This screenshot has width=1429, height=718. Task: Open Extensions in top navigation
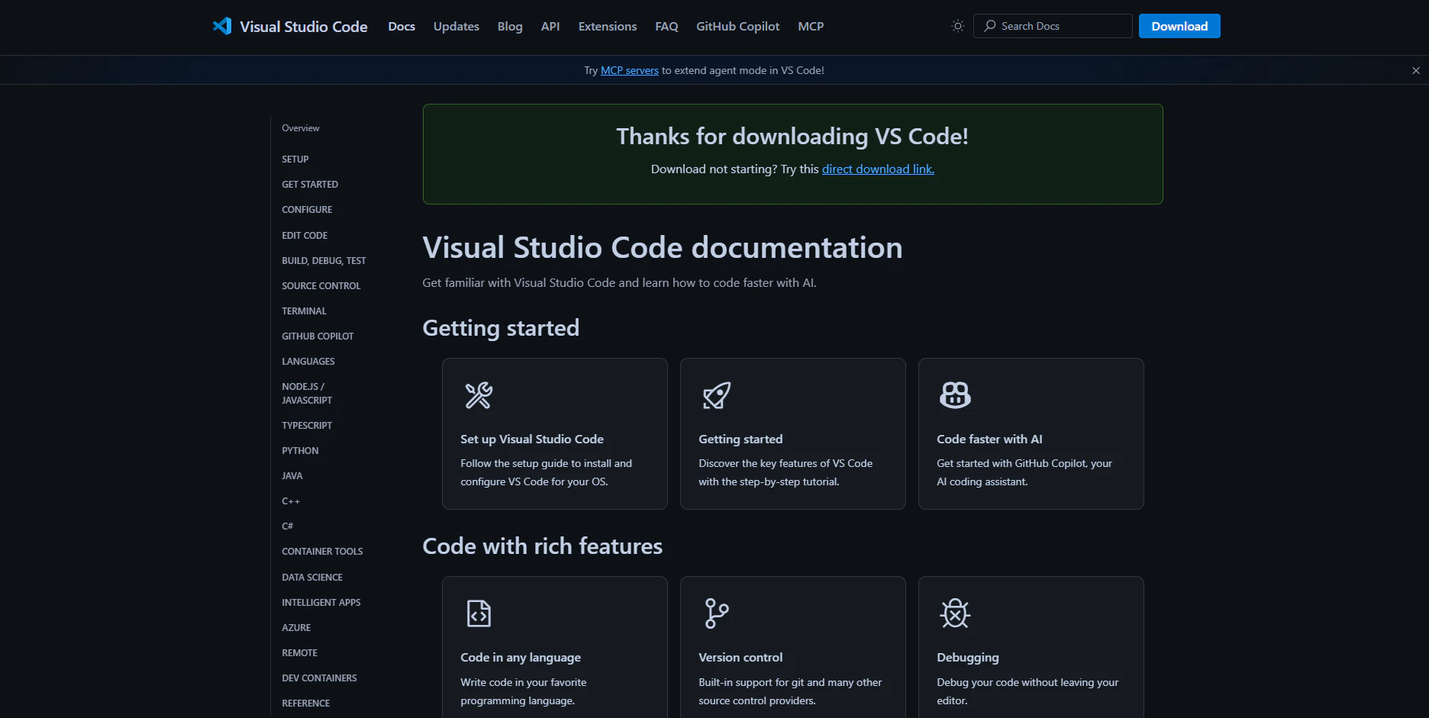pyautogui.click(x=608, y=26)
